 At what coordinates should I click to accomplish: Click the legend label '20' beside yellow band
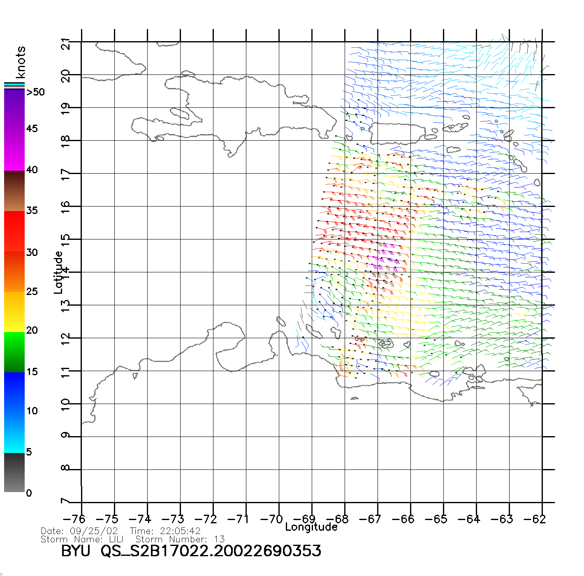point(32,330)
